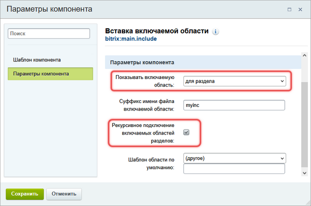Viewport: 311px width, 206px height.
Task: Click the info icon beside the component title
Action: pyautogui.click(x=216, y=32)
